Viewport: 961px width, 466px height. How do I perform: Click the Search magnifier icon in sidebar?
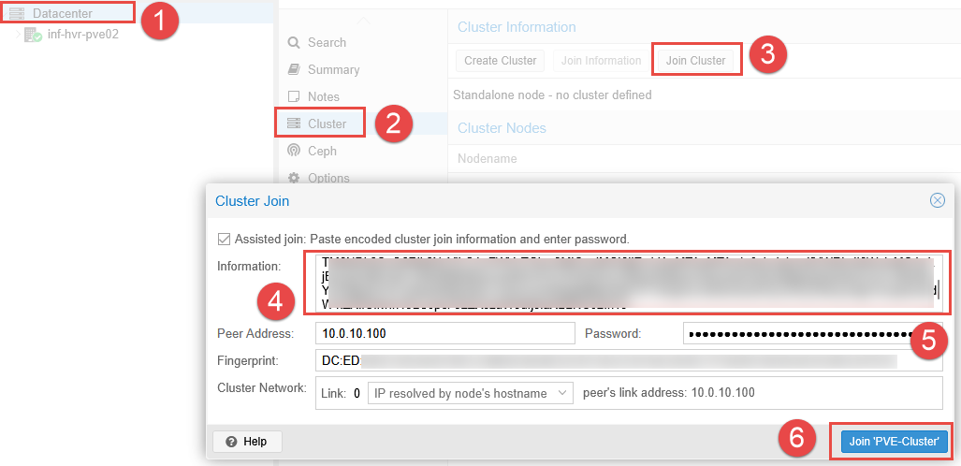pyautogui.click(x=294, y=43)
